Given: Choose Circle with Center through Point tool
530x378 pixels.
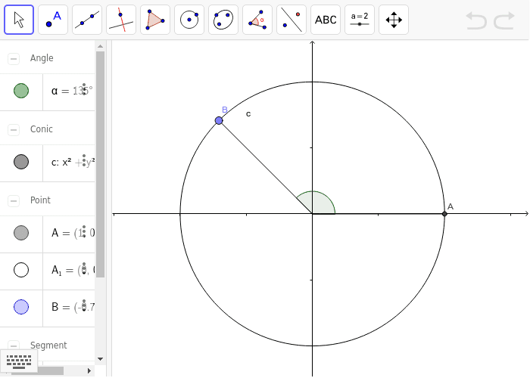Looking at the screenshot, I should click(189, 20).
